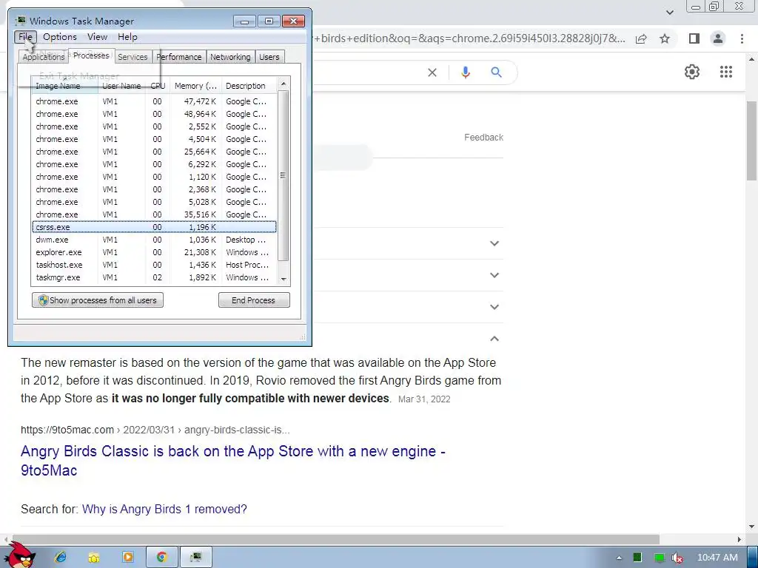Toggle the Chrome side panel icon
The image size is (758, 568).
[x=694, y=38]
